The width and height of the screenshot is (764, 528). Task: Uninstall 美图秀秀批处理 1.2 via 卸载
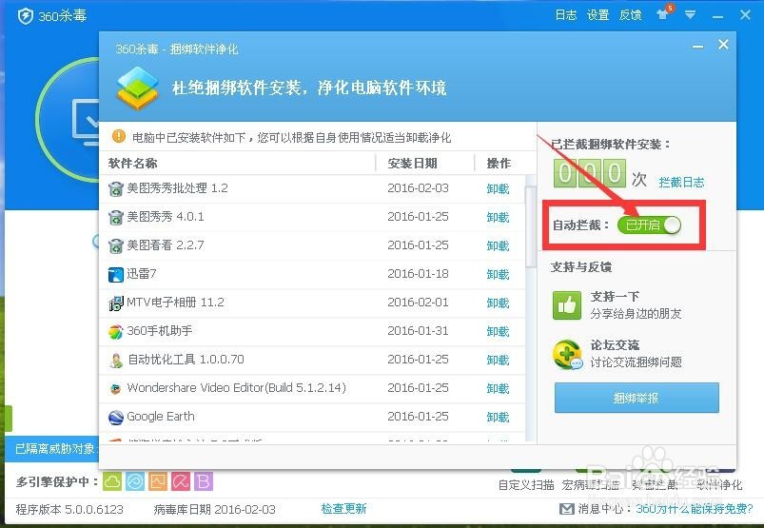point(498,188)
